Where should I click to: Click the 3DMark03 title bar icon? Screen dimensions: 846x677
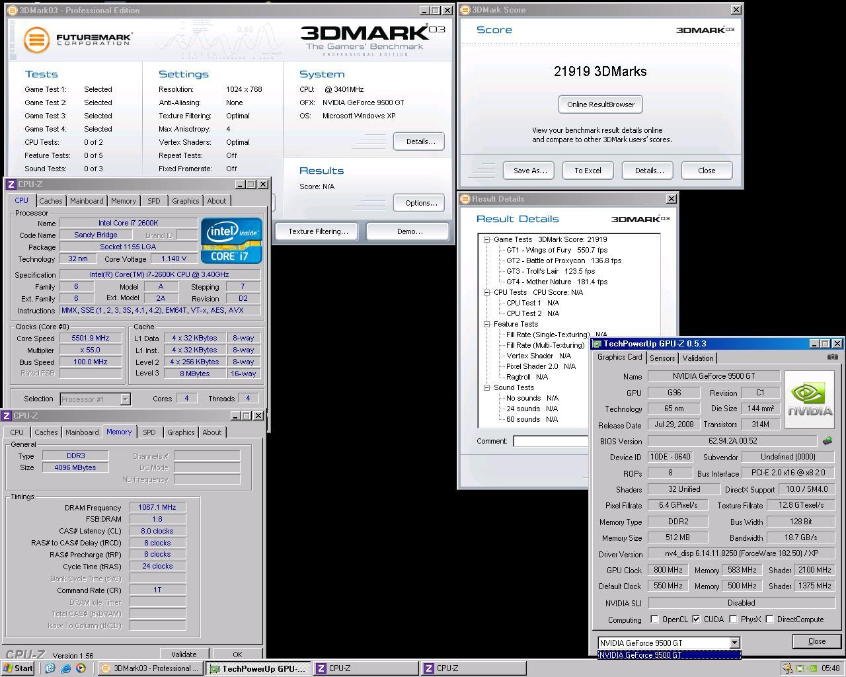pyautogui.click(x=13, y=11)
